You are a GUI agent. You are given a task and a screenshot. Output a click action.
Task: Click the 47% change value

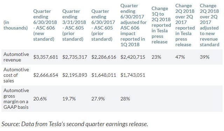click(x=180, y=57)
